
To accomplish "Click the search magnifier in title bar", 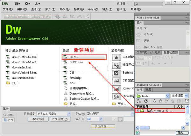I will pos(137,4).
